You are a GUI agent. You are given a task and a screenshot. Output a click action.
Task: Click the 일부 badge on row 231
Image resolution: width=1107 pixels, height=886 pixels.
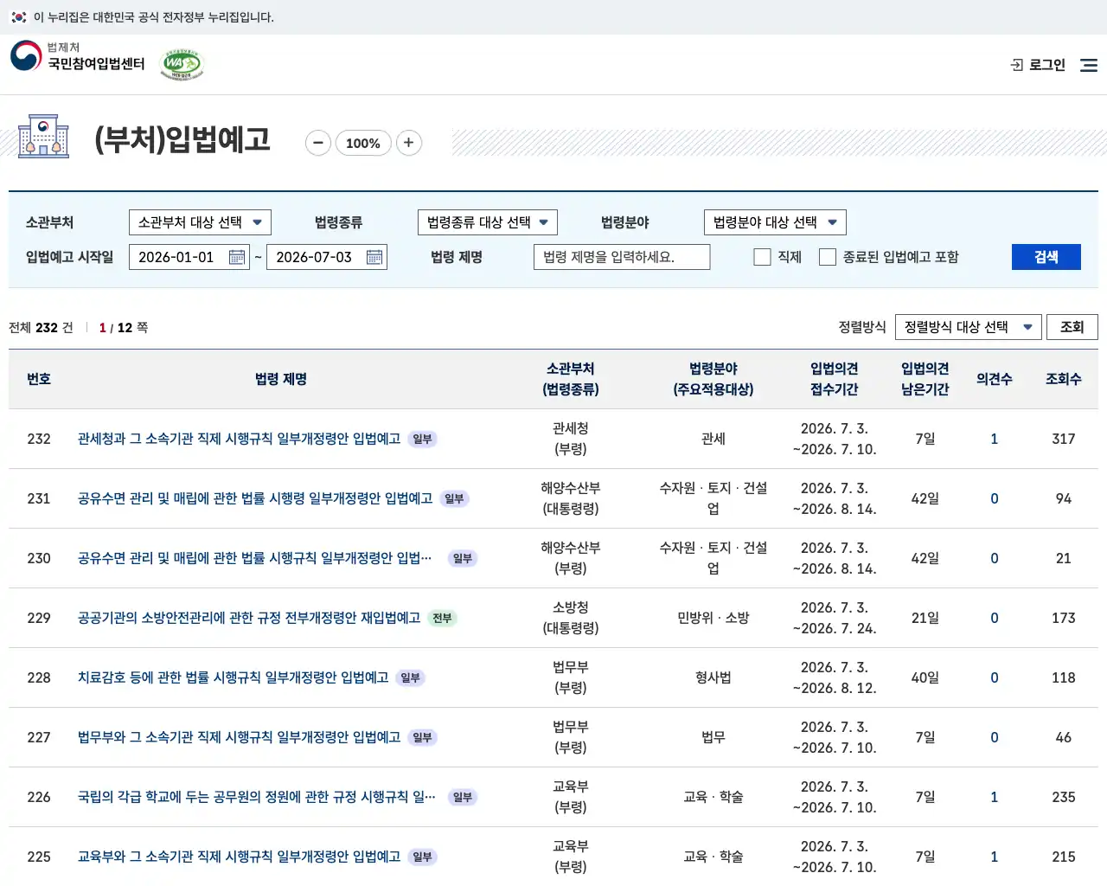click(x=454, y=498)
